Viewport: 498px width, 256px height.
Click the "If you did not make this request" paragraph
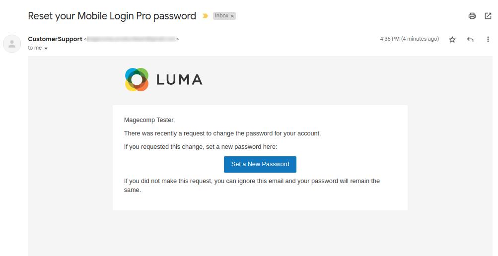pos(252,185)
